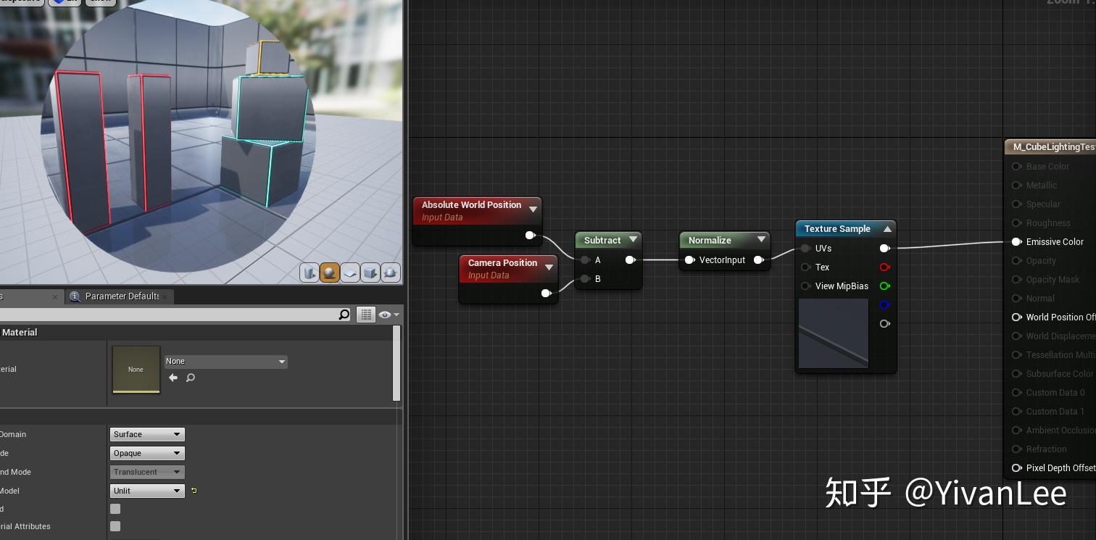Select the Normalize node title

[x=710, y=241]
